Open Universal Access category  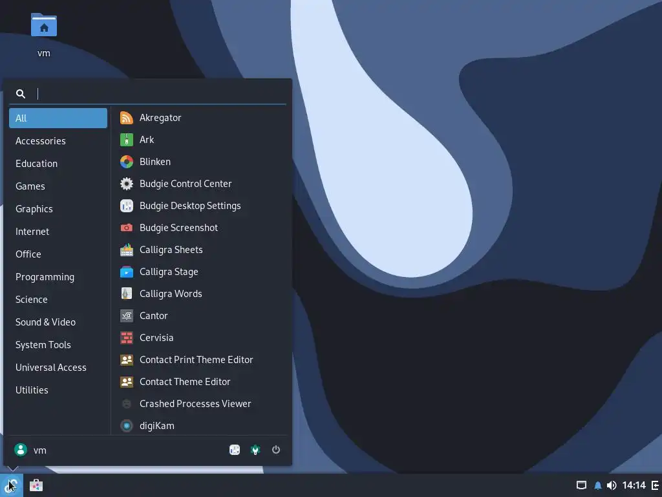[58, 368]
